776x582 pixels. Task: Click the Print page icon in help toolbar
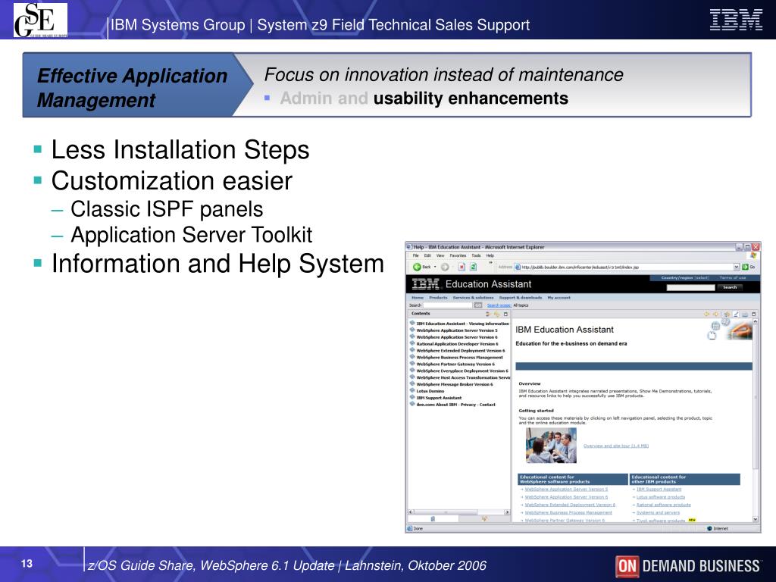pyautogui.click(x=745, y=314)
